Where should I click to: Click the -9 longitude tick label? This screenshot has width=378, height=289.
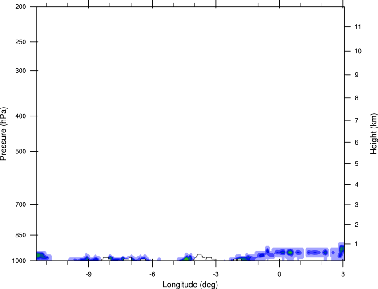point(88,274)
